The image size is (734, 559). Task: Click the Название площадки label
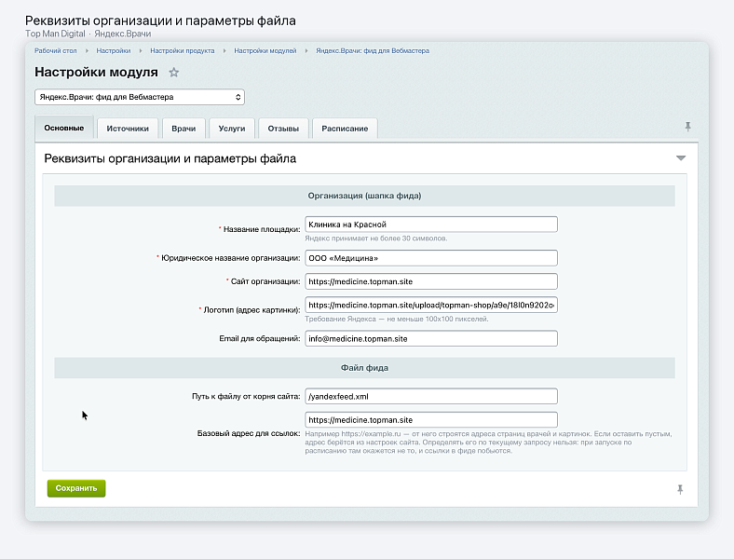pos(262,229)
